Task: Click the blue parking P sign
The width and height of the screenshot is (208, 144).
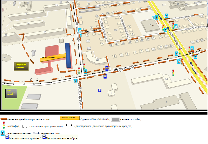Action: (100, 90)
